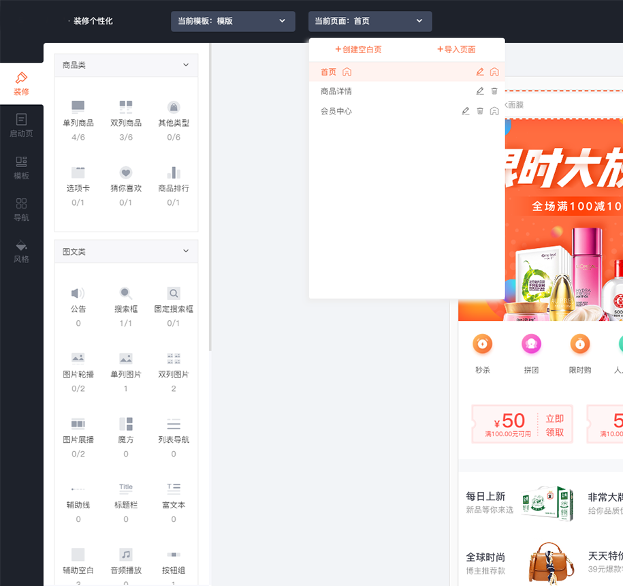Add the 图片轮播 image carousel component
Image resolution: width=623 pixels, height=586 pixels.
tap(78, 372)
